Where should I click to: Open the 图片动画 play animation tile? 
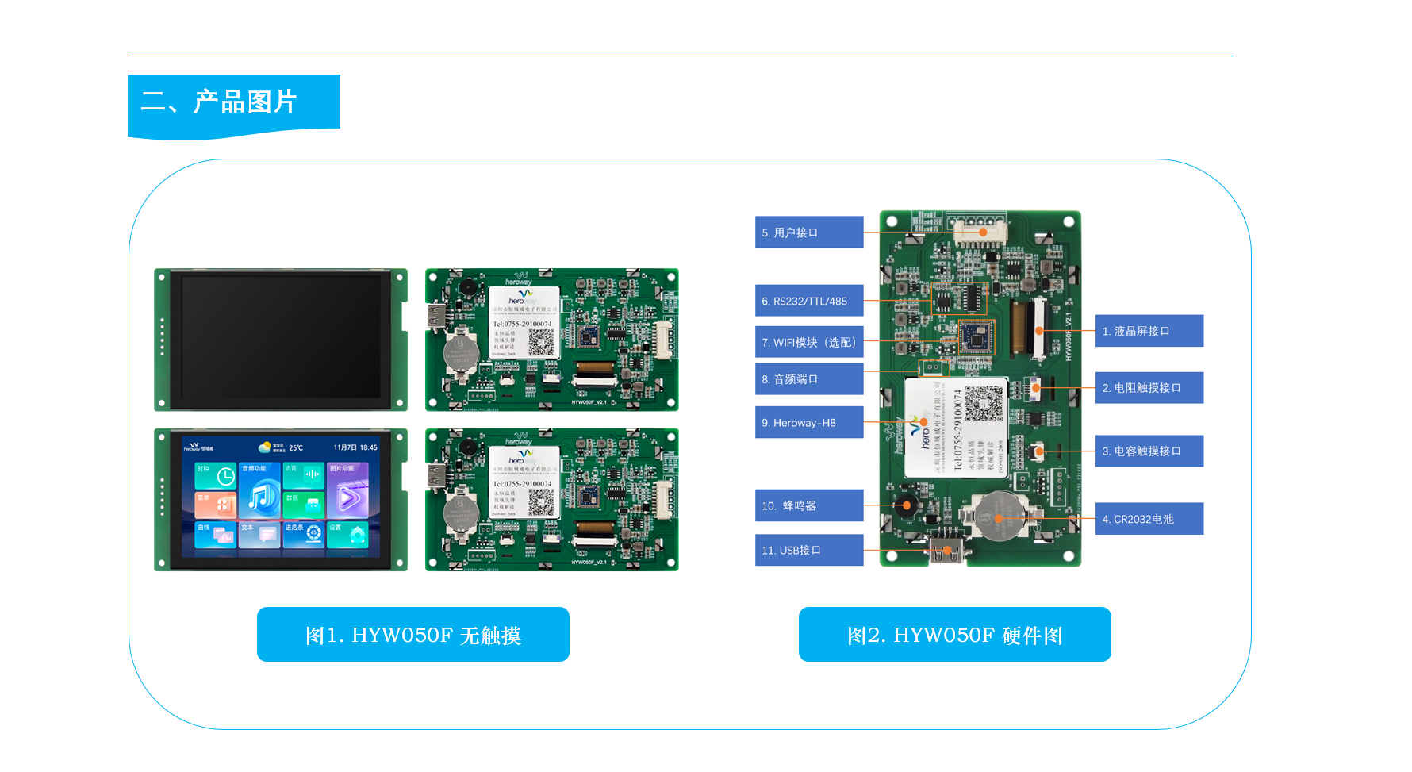[347, 490]
